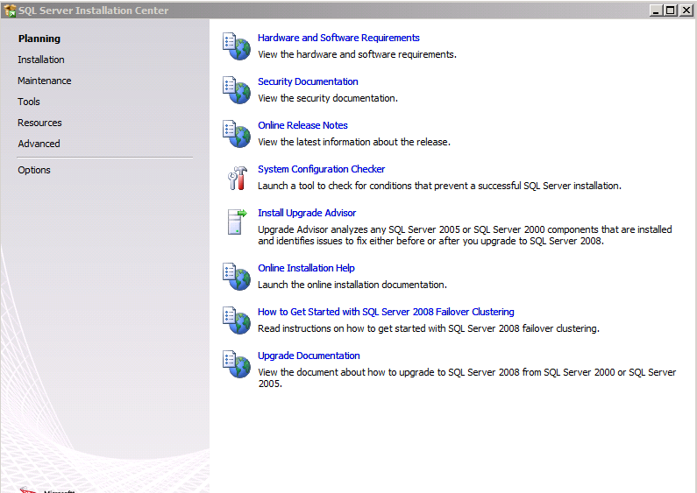The width and height of the screenshot is (697, 493).
Task: Close the SQL Server Installation Center window
Action: click(x=686, y=11)
